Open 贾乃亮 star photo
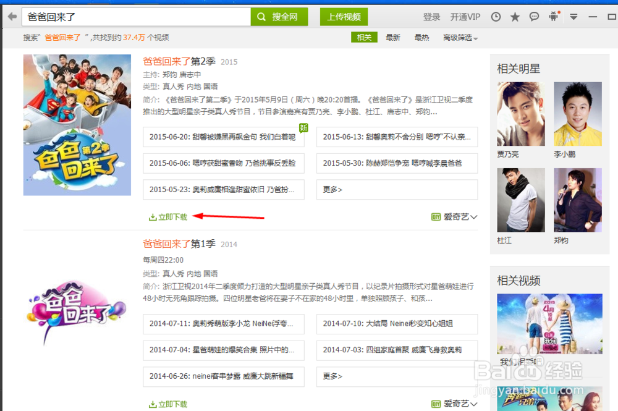The height and width of the screenshot is (411, 618). [x=520, y=114]
